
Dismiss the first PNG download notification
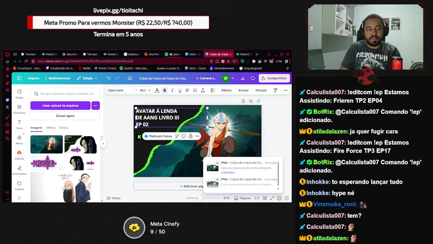(x=218, y=163)
